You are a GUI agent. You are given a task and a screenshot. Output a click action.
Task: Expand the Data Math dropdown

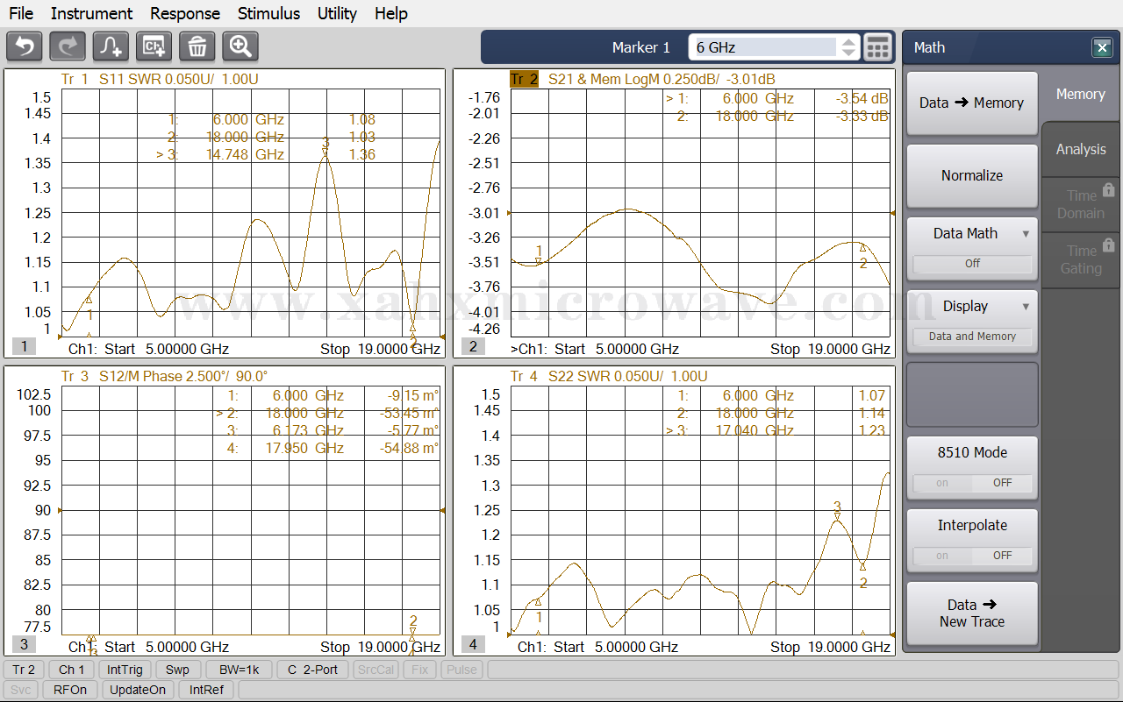point(1025,234)
